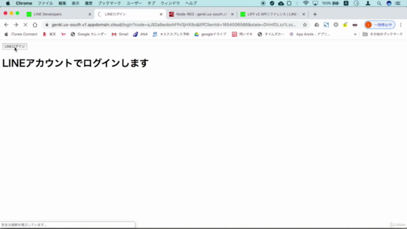Open the home page icon
The width and height of the screenshot is (407, 229).
pyautogui.click(x=35, y=25)
